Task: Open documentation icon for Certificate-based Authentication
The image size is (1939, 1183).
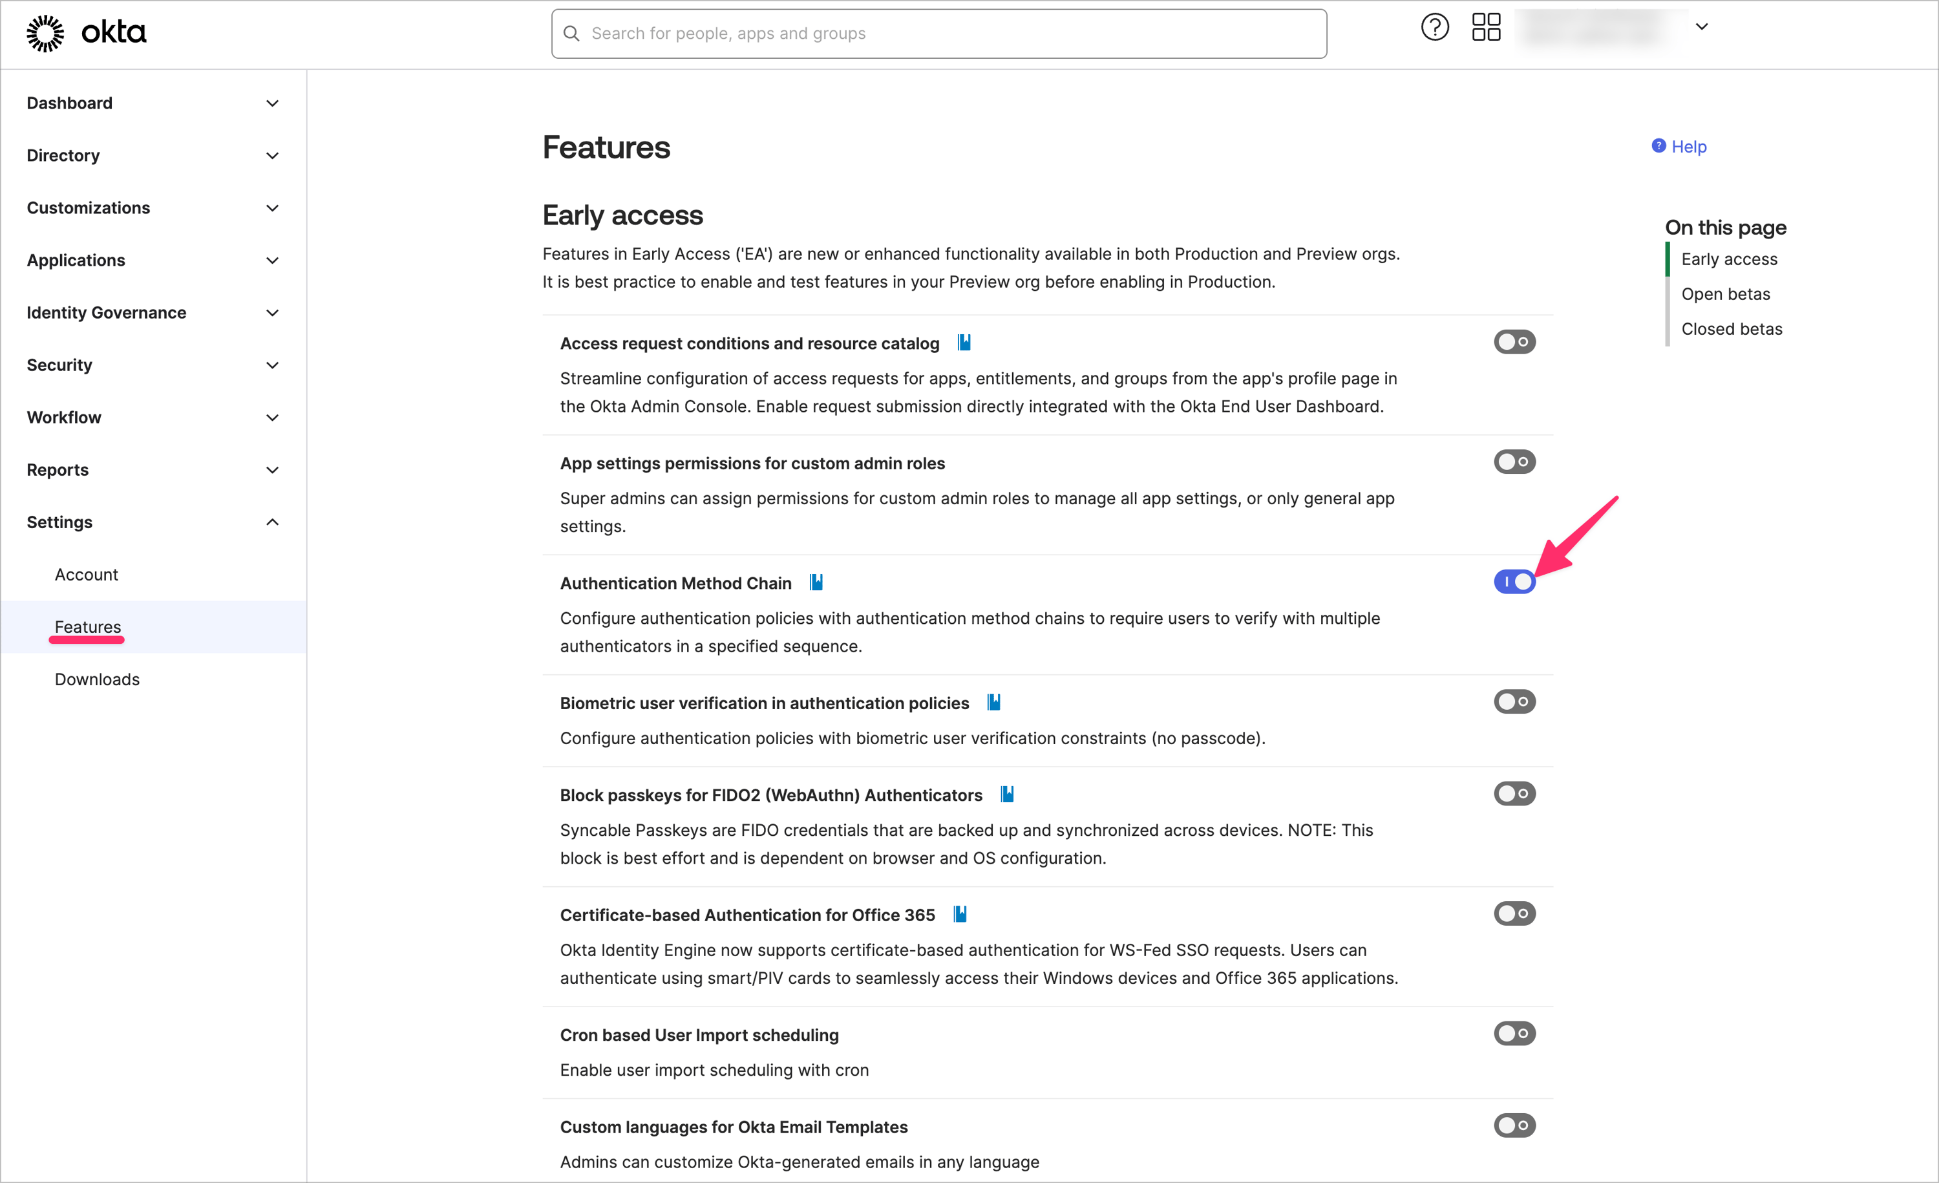Action: 960,914
